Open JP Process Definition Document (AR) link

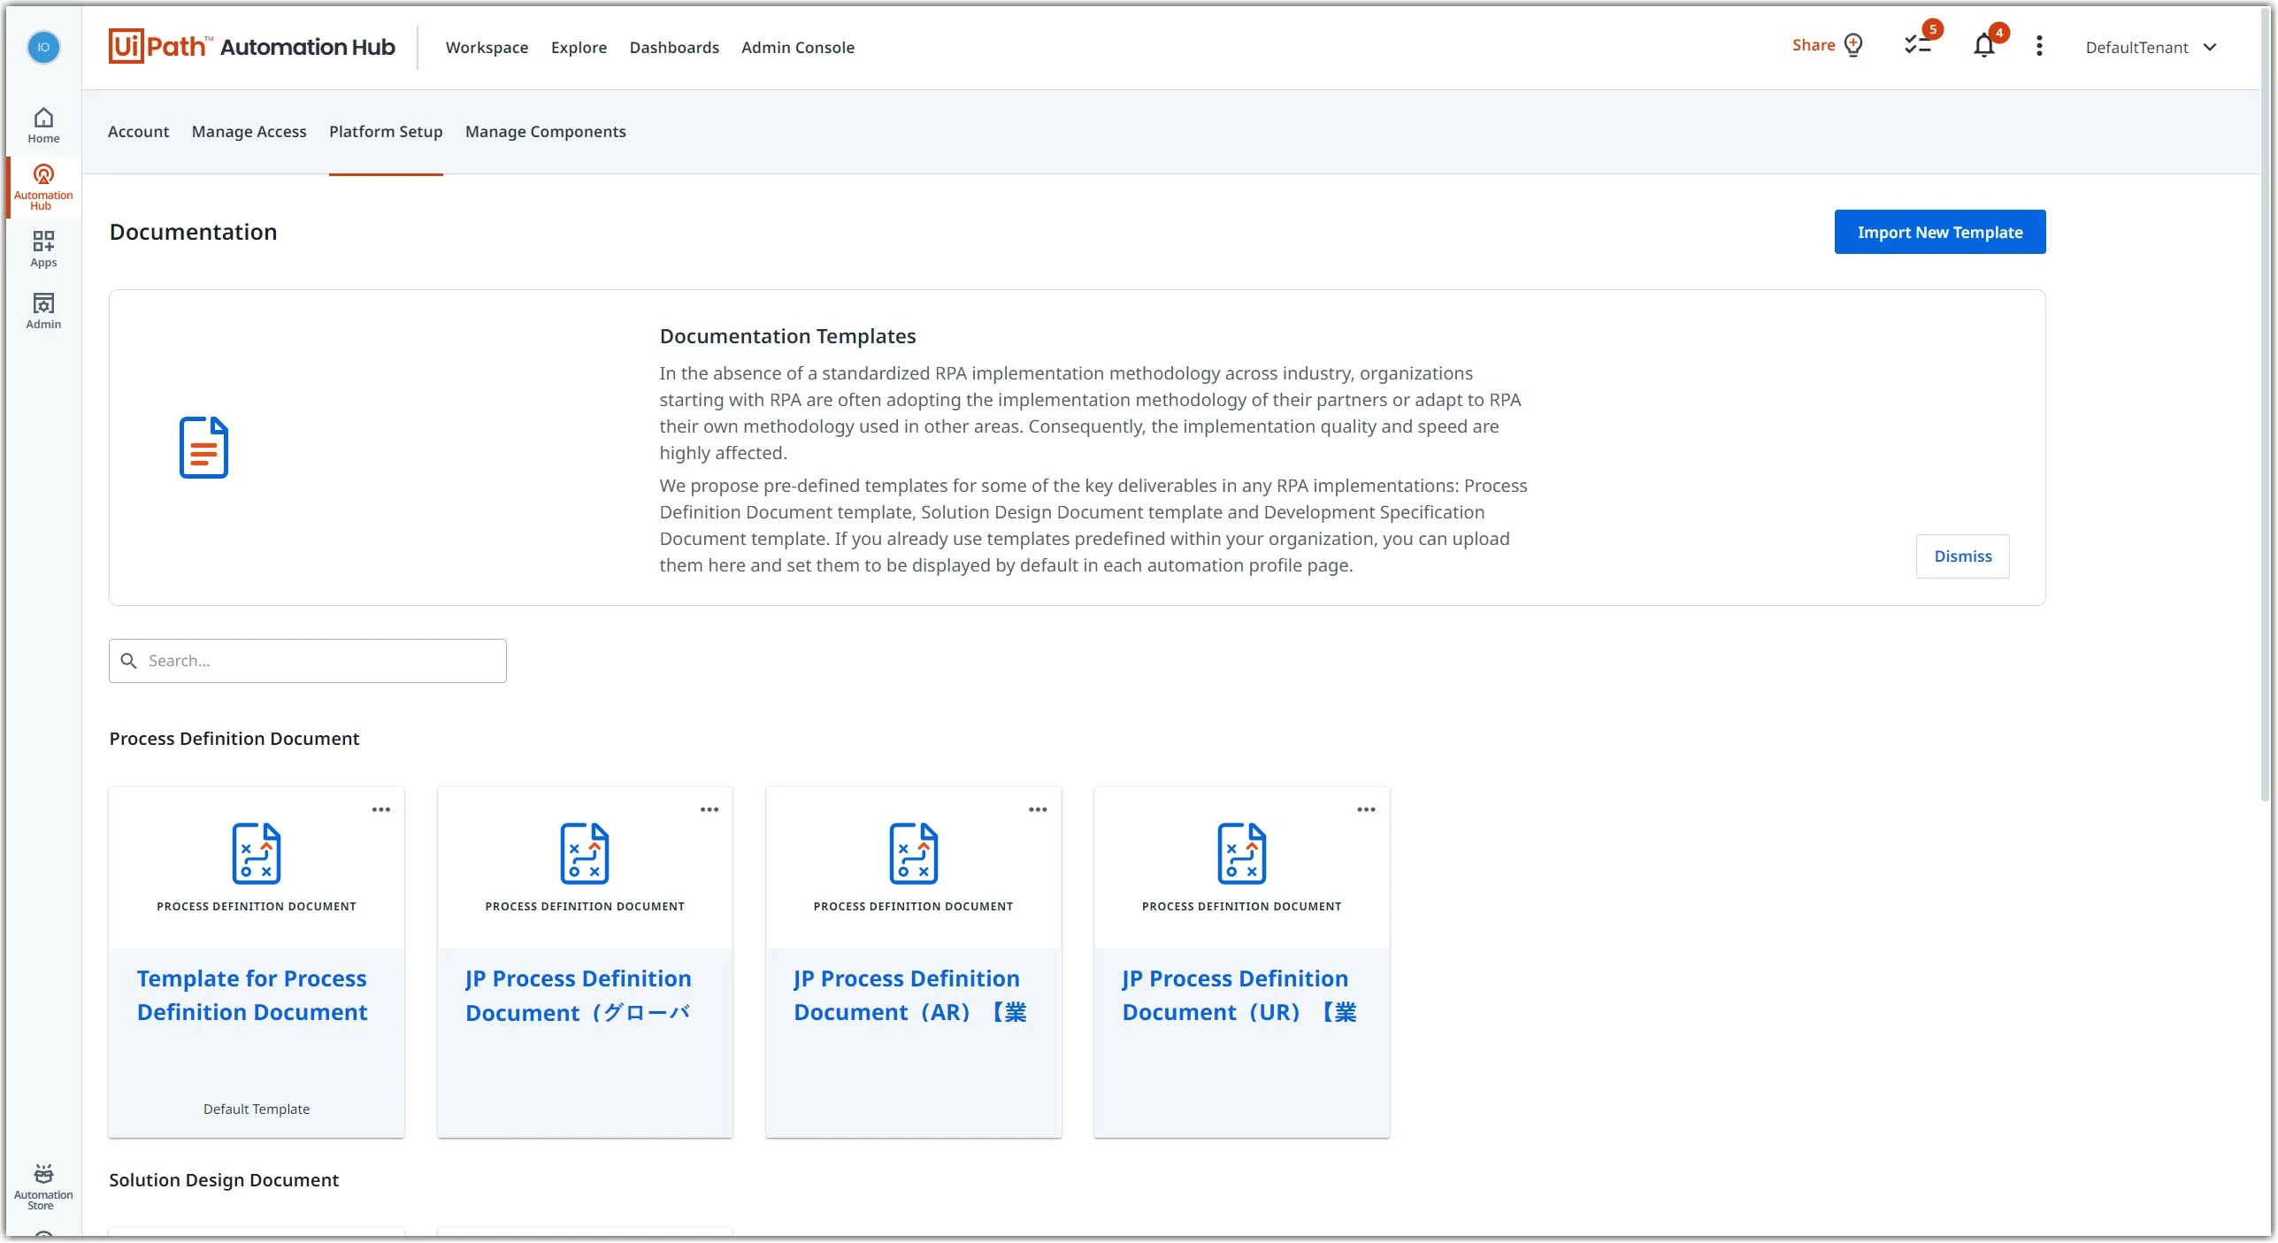(x=910, y=995)
